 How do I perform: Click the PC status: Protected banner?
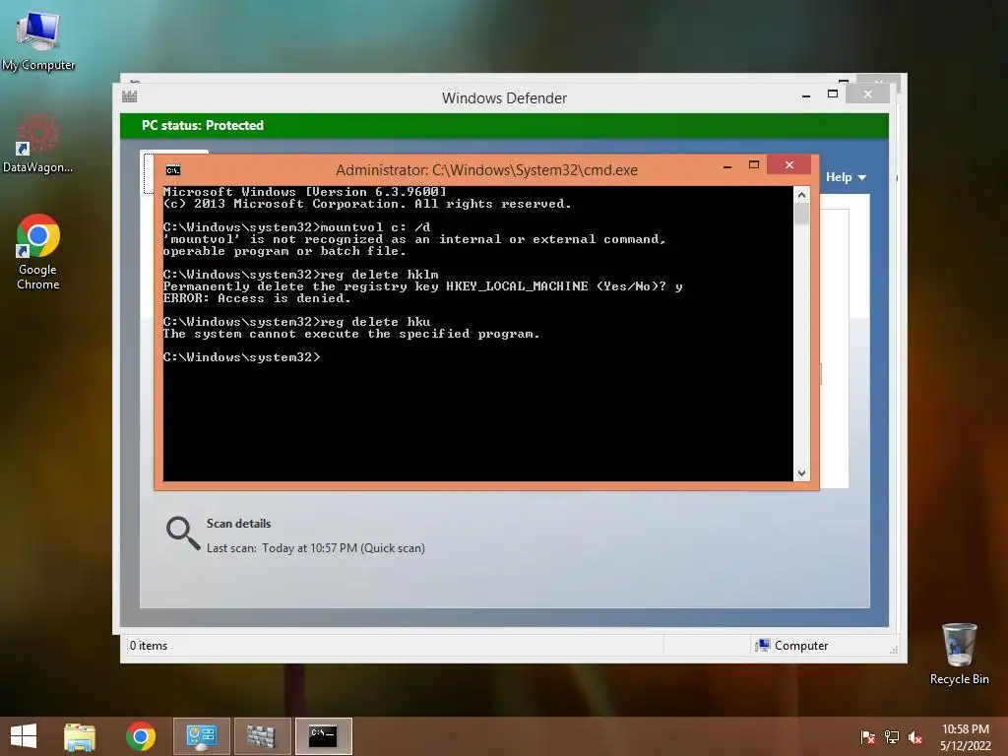504,125
